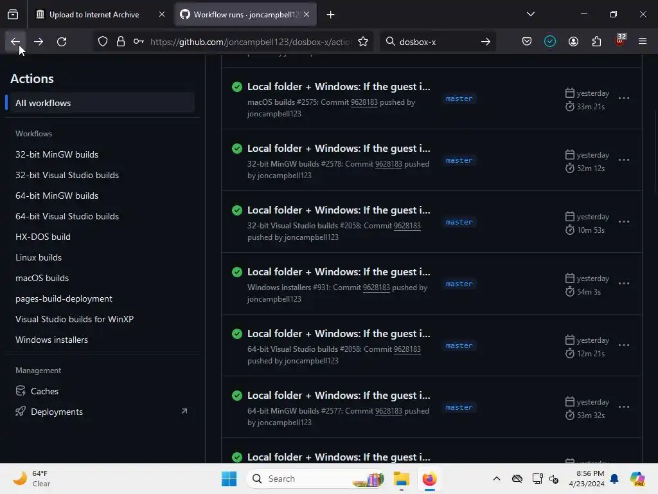658x494 pixels.
Task: Open run title of macOS builds #2575
Action: [339, 87]
